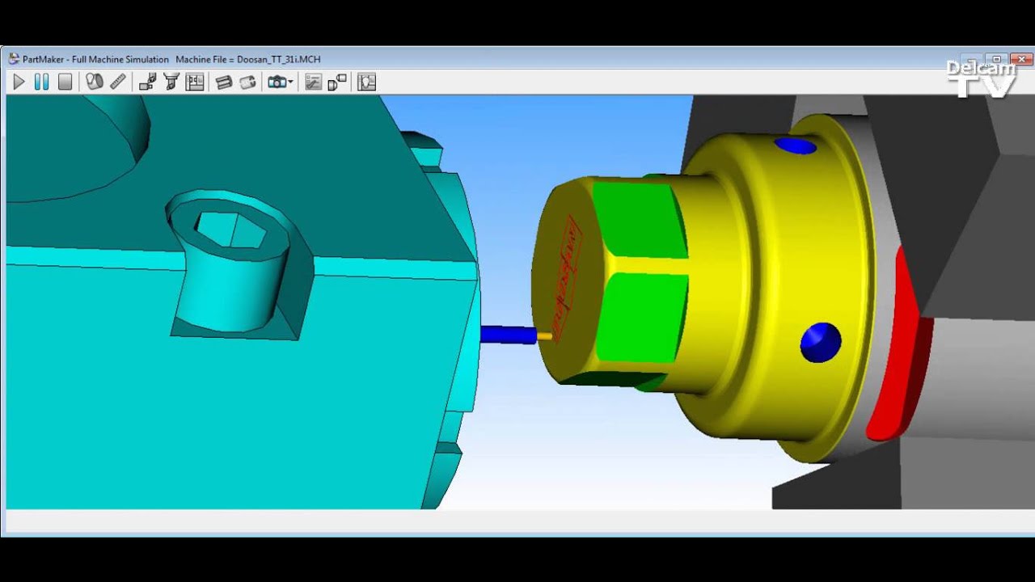This screenshot has height=582, width=1035.
Task: Click the part shapes view icon
Action: tap(337, 82)
